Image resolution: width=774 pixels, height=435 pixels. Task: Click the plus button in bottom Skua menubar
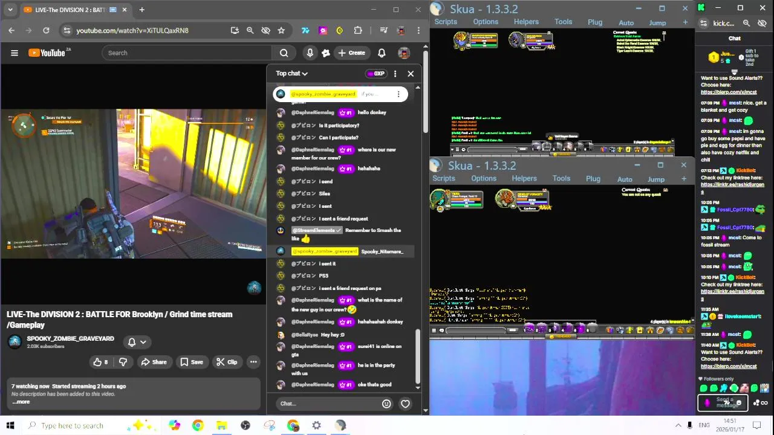click(x=683, y=179)
